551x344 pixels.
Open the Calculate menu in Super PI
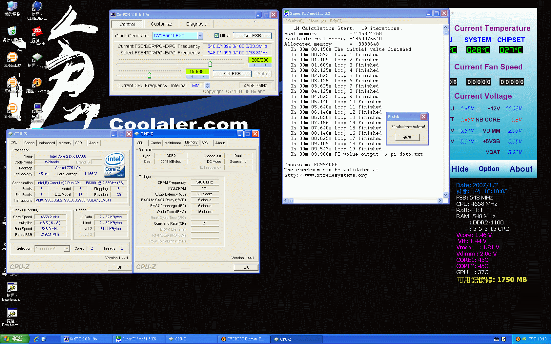[x=294, y=21]
